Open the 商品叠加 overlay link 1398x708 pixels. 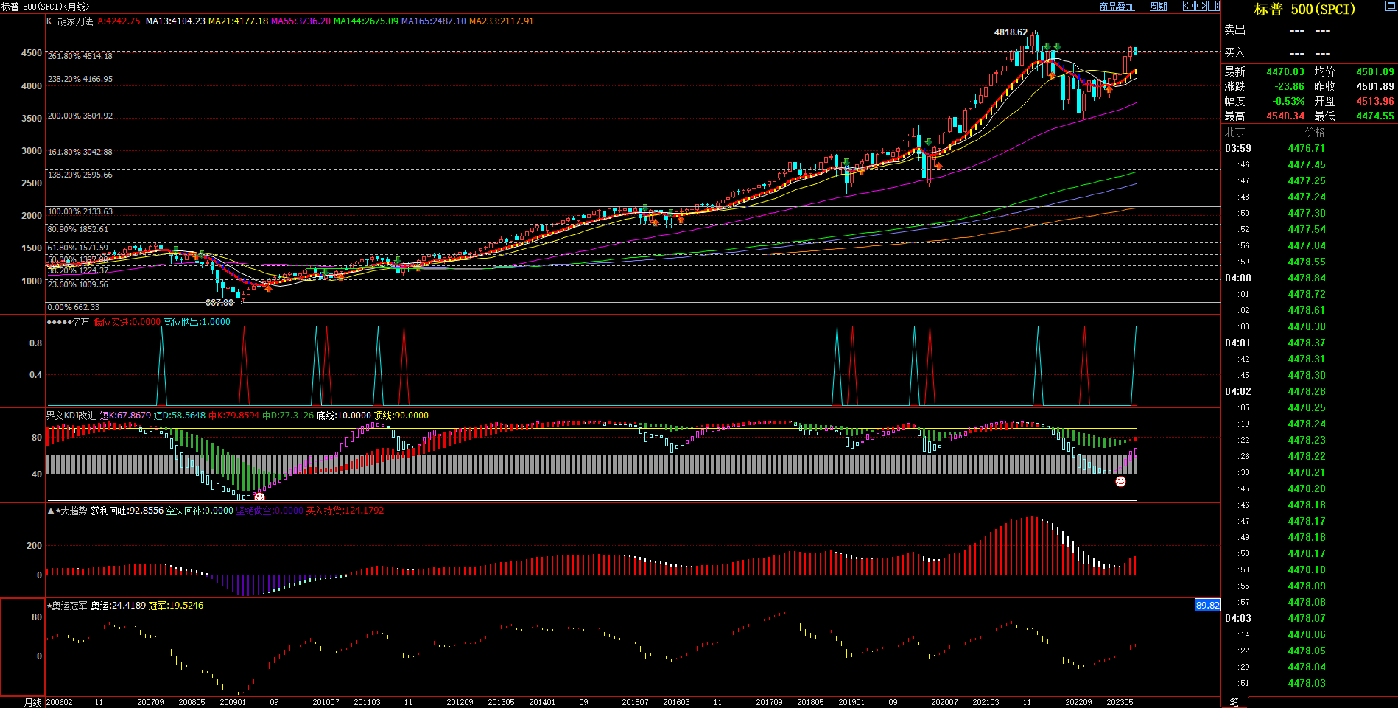pos(1117,7)
